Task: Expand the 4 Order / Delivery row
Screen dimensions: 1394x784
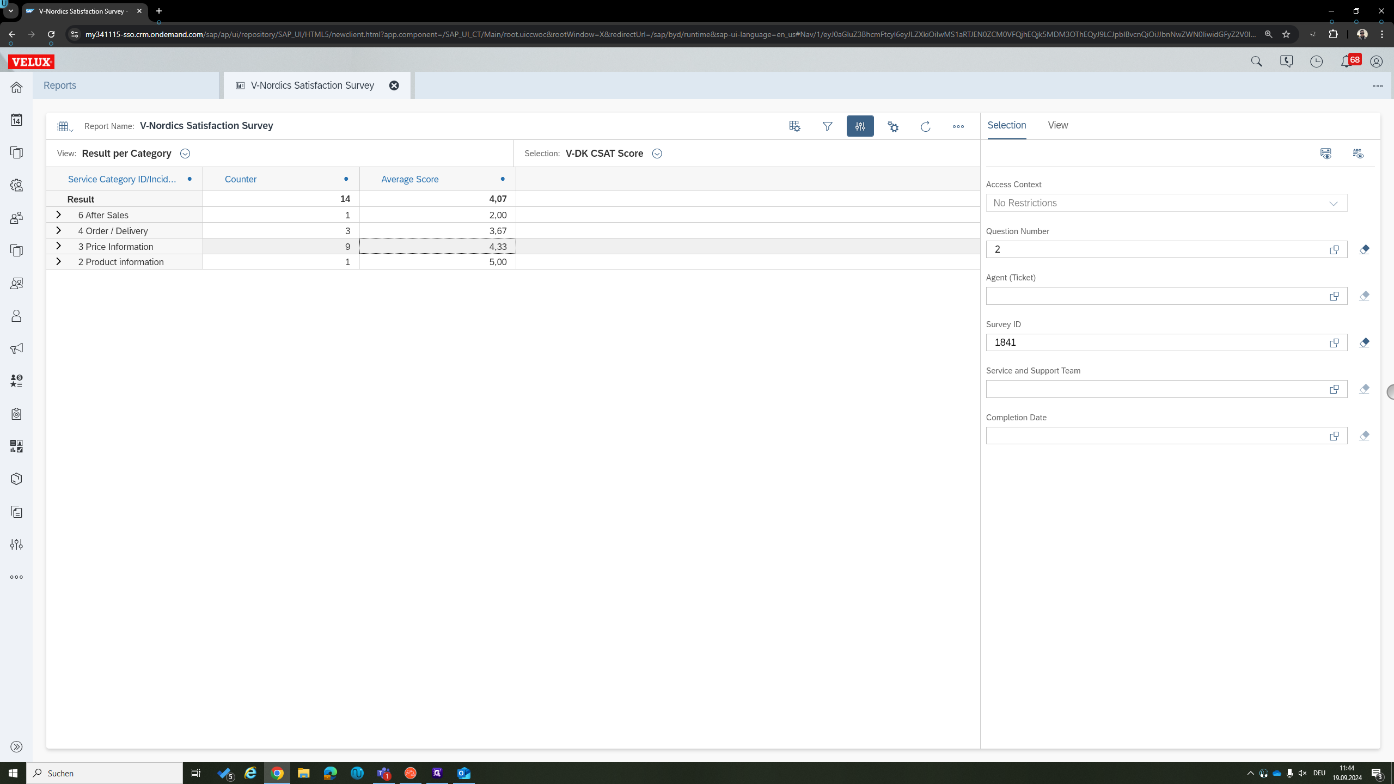Action: 58,231
